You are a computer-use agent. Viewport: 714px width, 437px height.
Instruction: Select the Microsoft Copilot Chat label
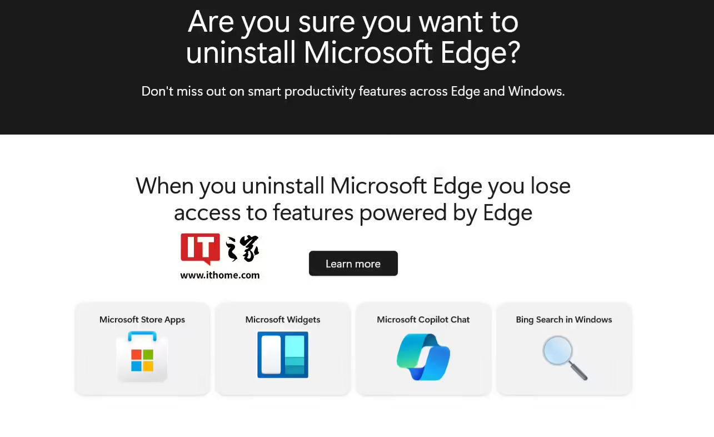[x=423, y=320]
